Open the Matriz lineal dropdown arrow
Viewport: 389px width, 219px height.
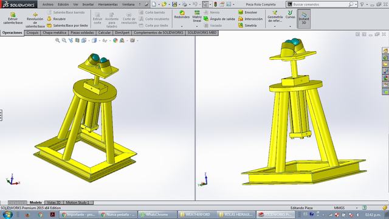(197, 26)
